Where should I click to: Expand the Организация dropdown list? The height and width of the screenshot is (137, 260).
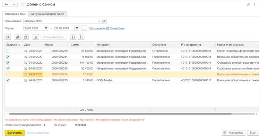coord(100,21)
